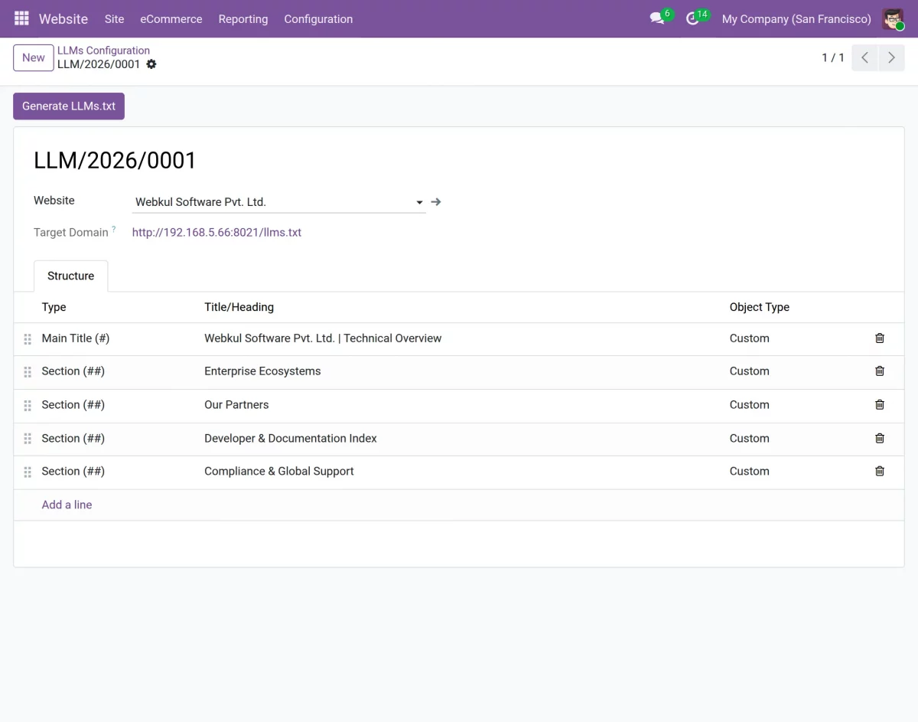Click the Generate LLMs.txt button
The image size is (918, 722).
(69, 106)
